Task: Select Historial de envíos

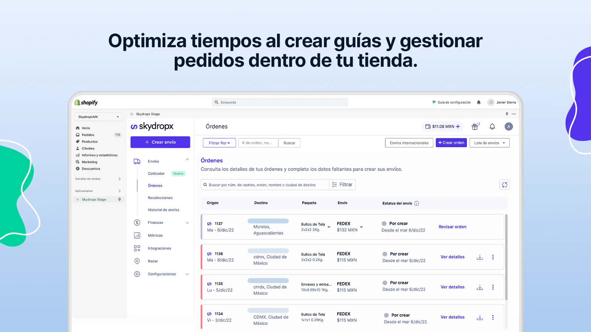Action: tap(164, 210)
